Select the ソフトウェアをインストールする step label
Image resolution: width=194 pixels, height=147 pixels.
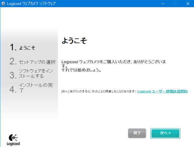pos(36,74)
